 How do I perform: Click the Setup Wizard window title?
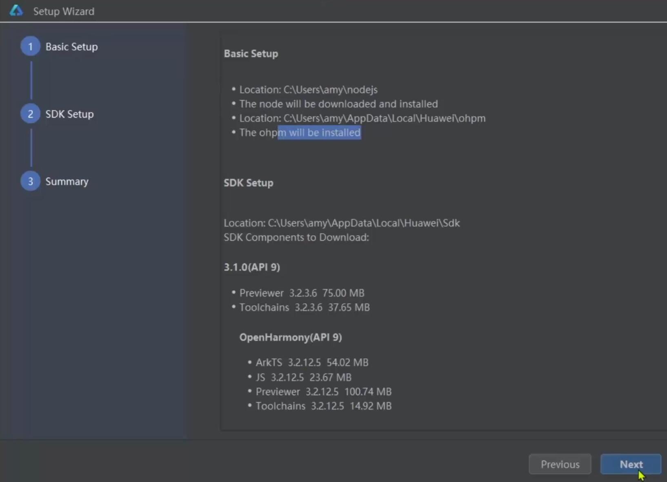[64, 11]
